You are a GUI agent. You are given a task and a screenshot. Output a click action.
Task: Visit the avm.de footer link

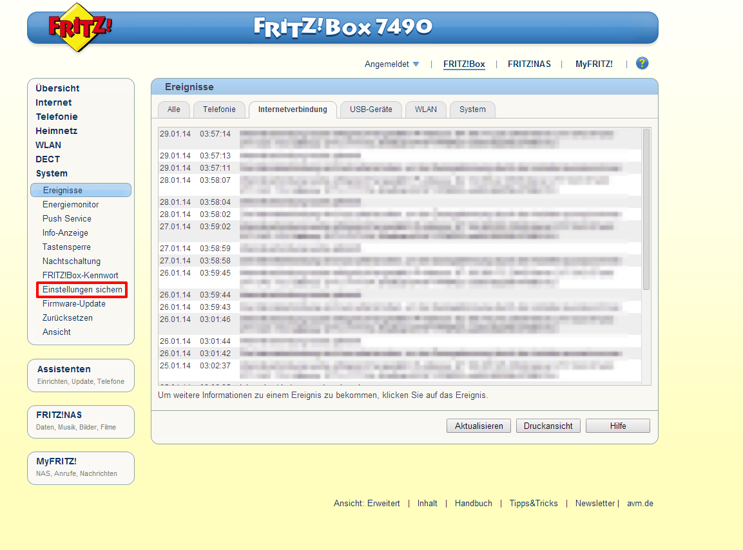pos(640,503)
